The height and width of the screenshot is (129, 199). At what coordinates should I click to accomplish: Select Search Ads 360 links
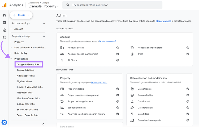pyautogui.click(x=28, y=110)
